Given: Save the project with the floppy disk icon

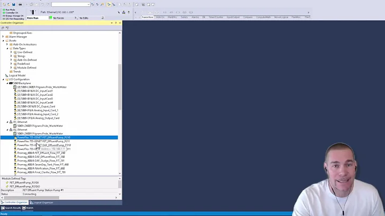Looking at the screenshot, I should point(13,4).
